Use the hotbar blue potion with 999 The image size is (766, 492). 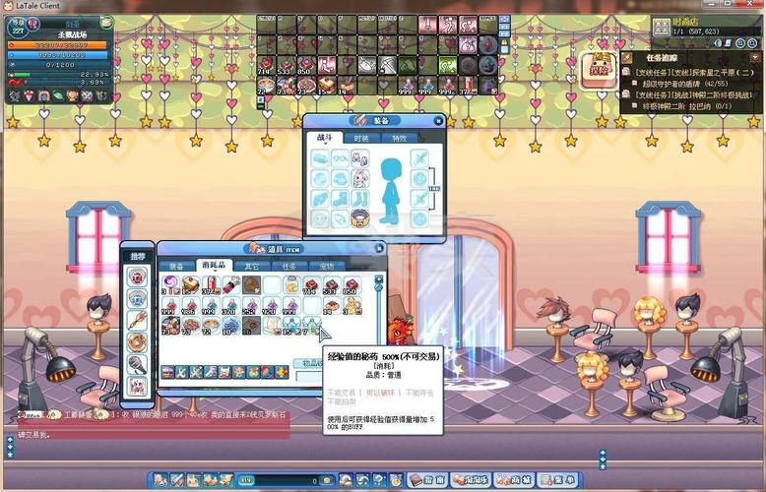point(427,85)
